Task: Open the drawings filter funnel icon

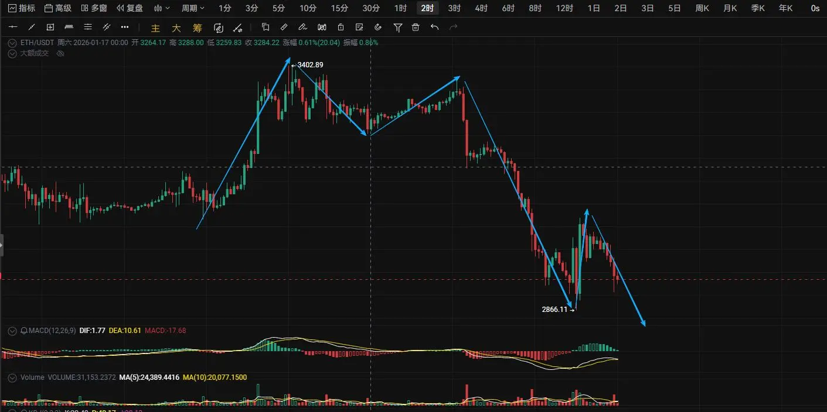Action: click(398, 28)
